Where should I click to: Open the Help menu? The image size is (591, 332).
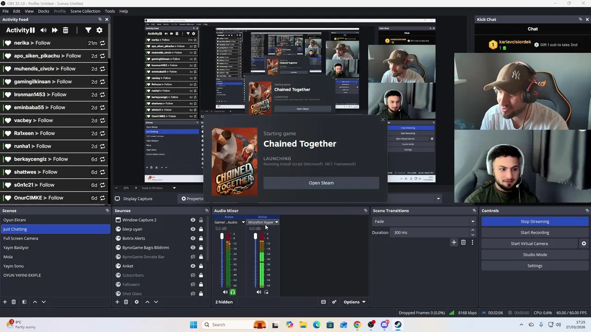coord(124,11)
